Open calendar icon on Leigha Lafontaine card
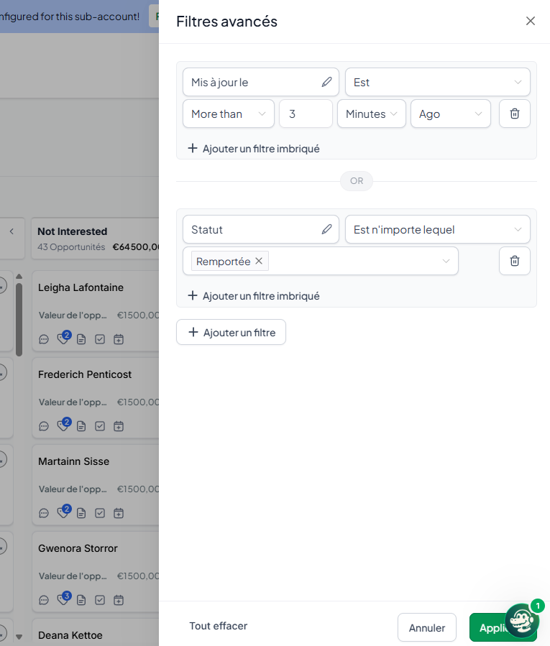550x646 pixels. 119,339
